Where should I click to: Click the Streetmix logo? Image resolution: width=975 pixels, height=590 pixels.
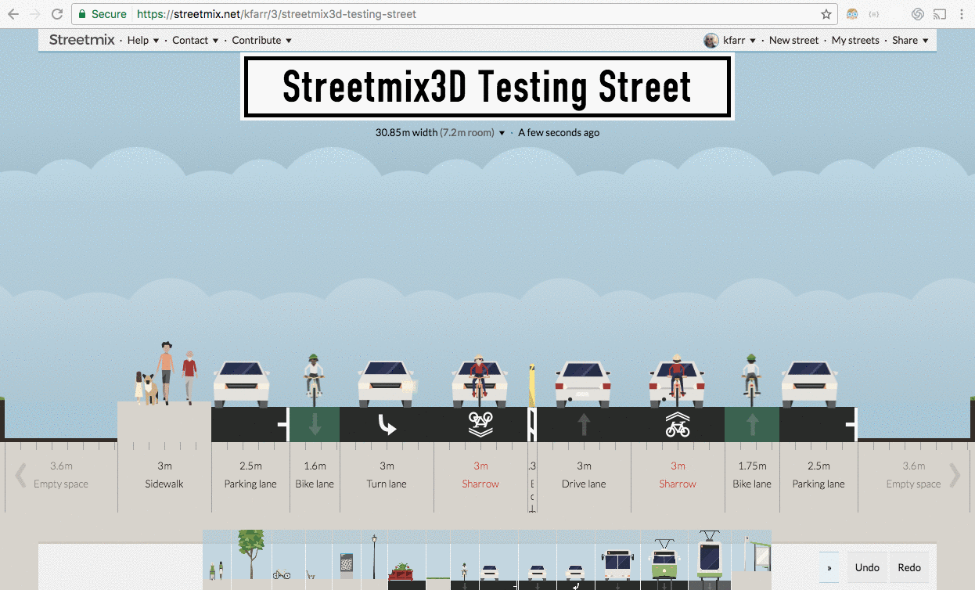tap(81, 40)
